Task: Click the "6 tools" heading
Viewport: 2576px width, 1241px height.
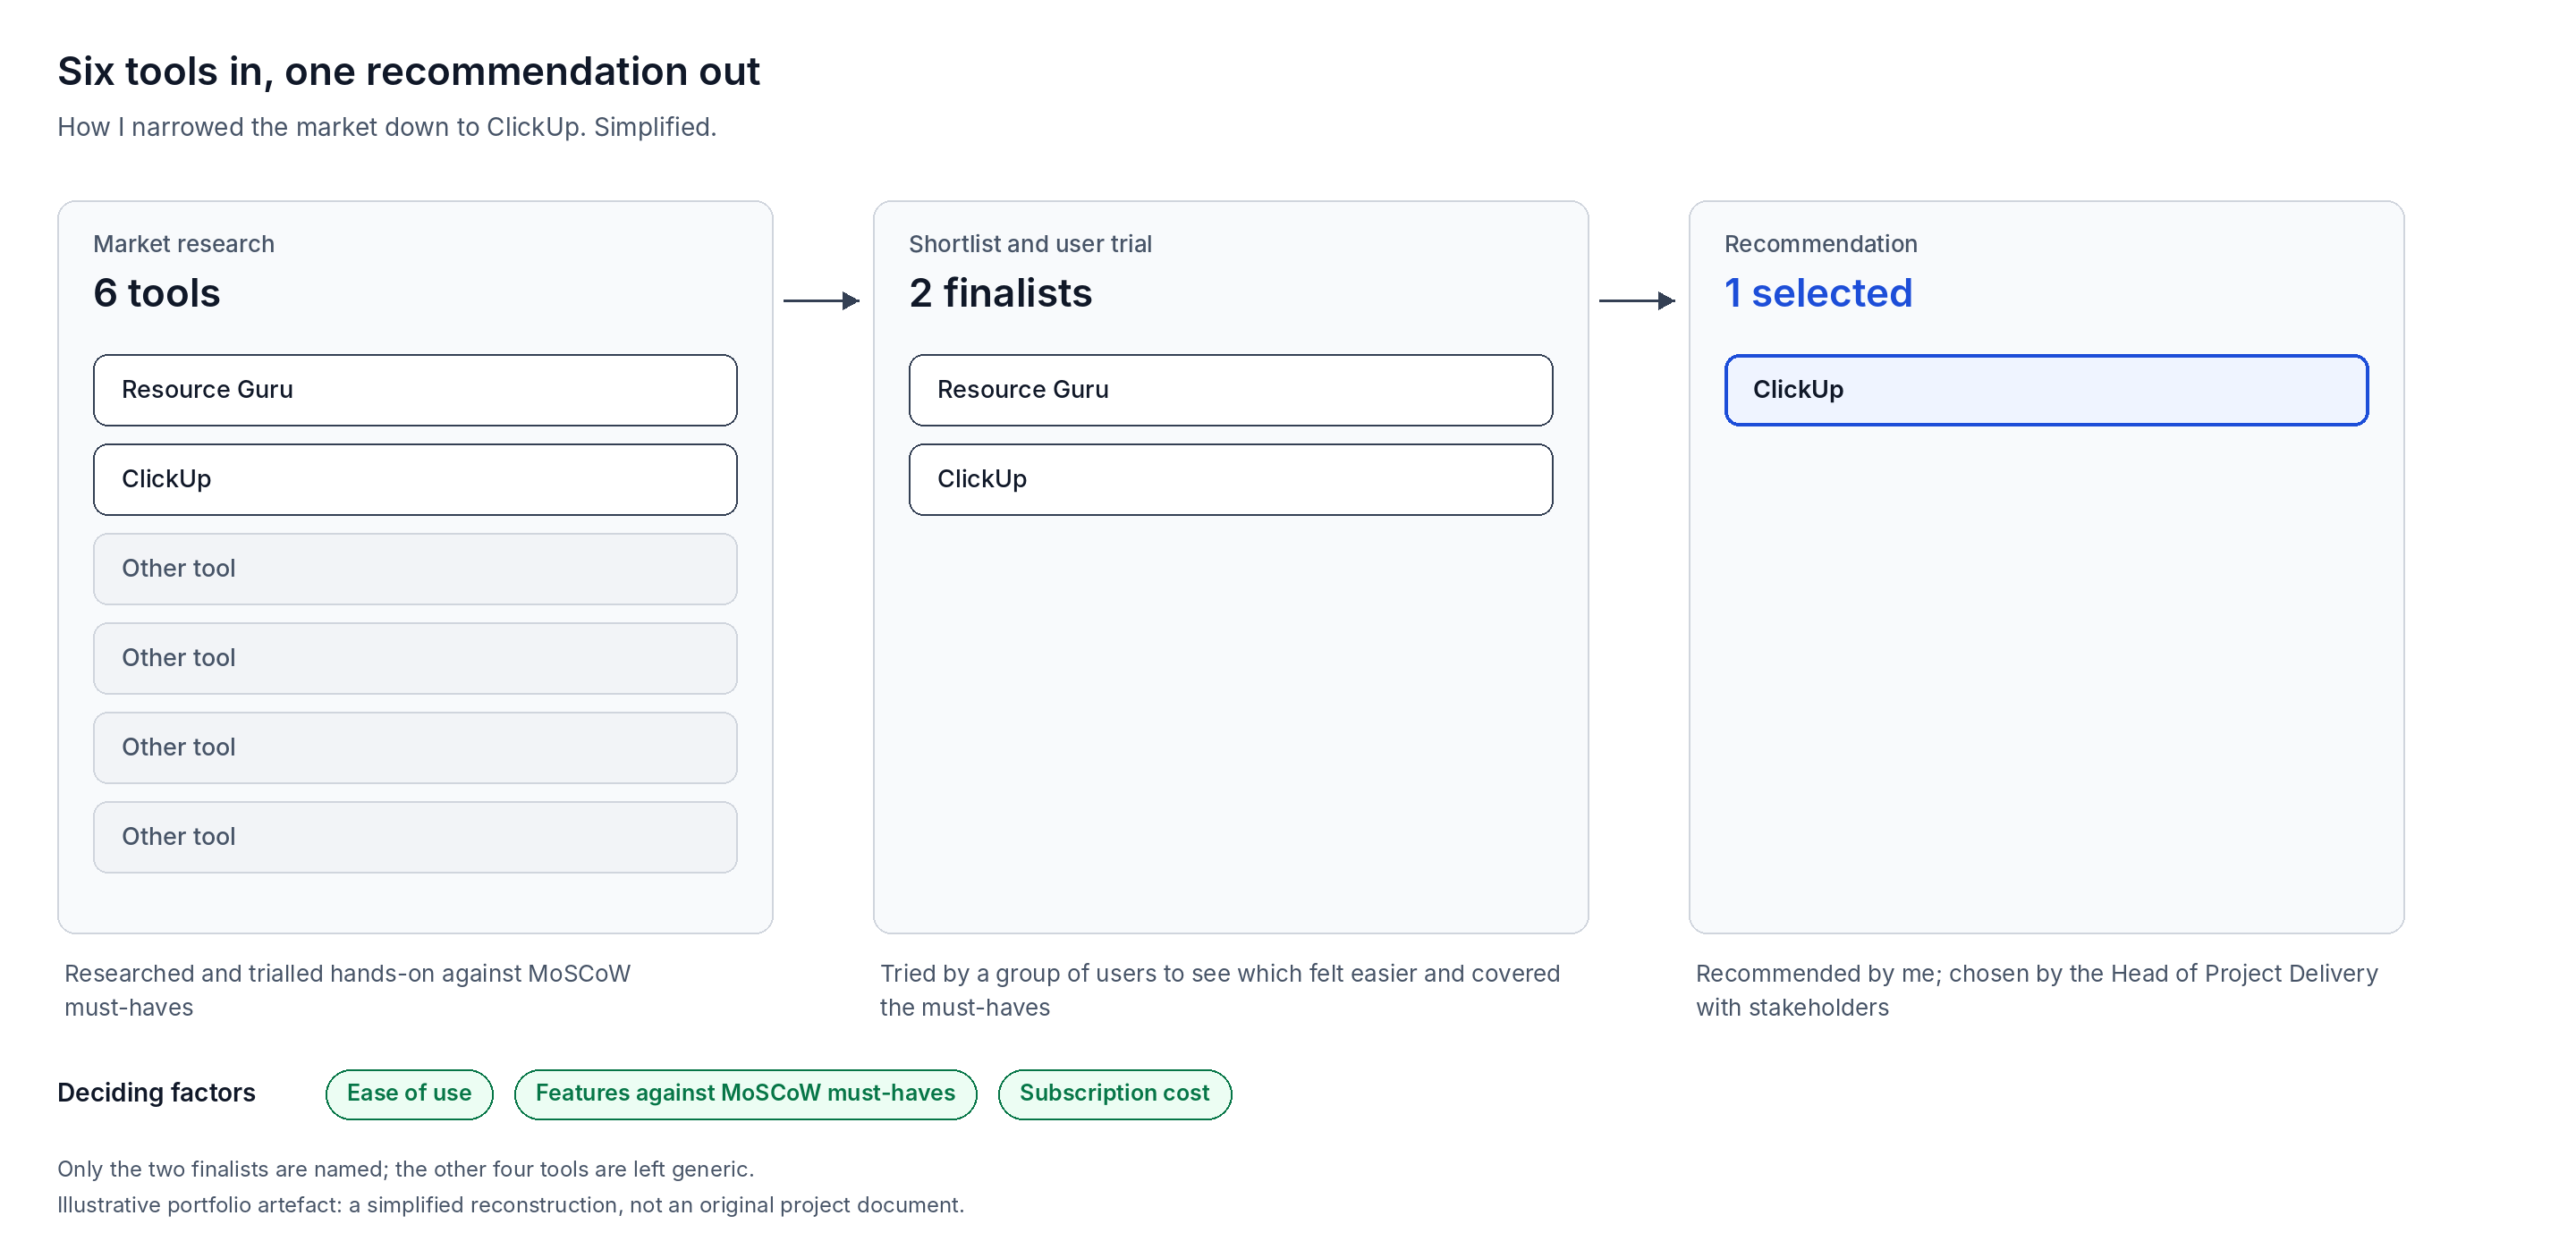Action: 156,293
